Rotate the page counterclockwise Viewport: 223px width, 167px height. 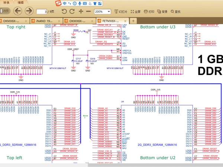pyautogui.click(x=65, y=12)
